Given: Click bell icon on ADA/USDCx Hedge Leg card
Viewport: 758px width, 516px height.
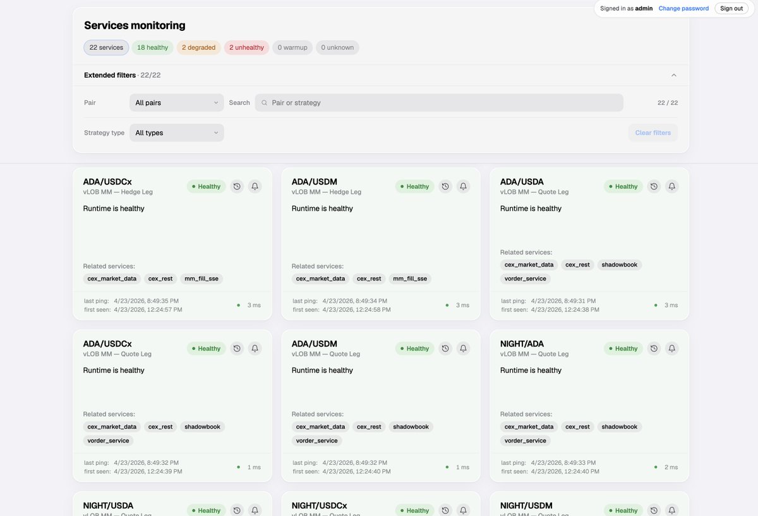Looking at the screenshot, I should (255, 186).
